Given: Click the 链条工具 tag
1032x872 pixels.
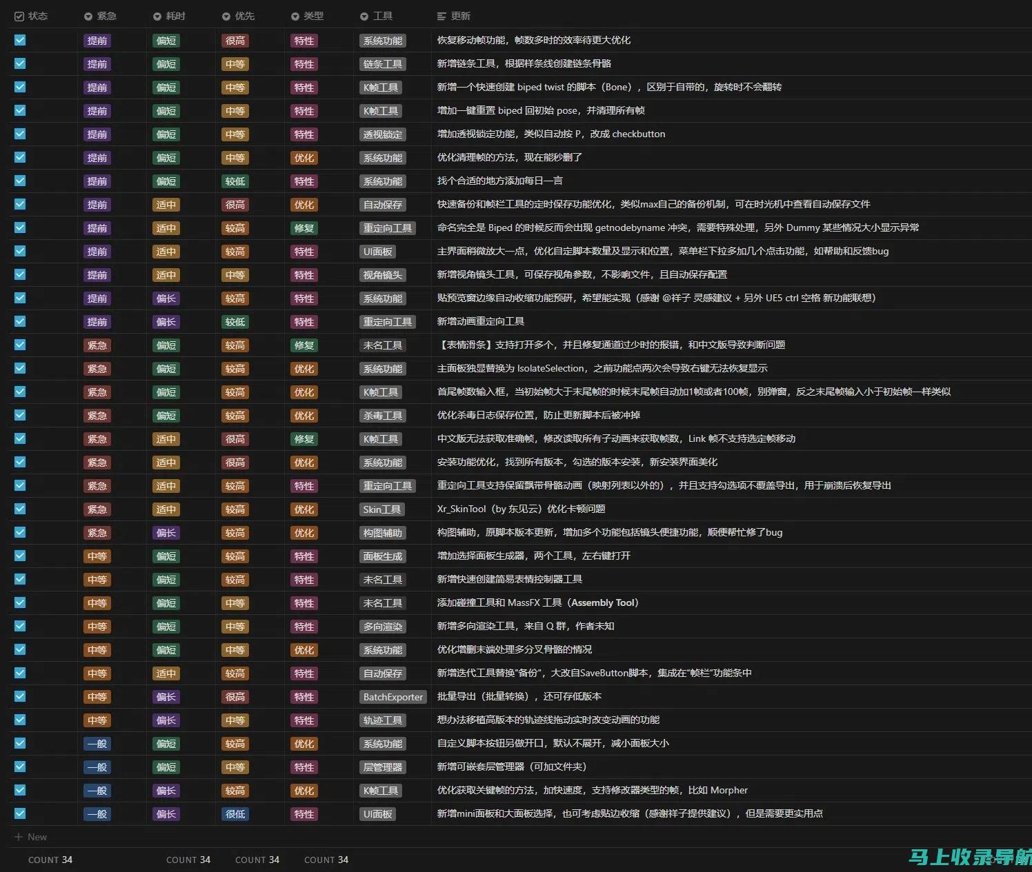Looking at the screenshot, I should tap(383, 64).
